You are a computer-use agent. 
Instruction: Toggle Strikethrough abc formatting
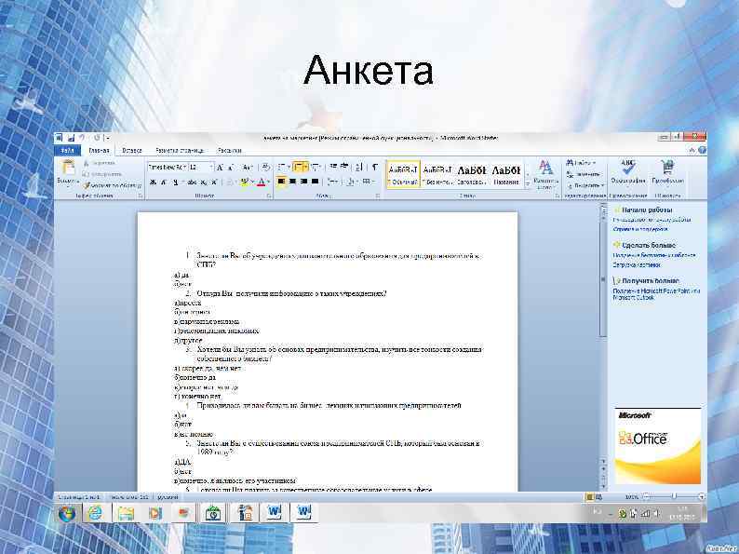(x=193, y=182)
